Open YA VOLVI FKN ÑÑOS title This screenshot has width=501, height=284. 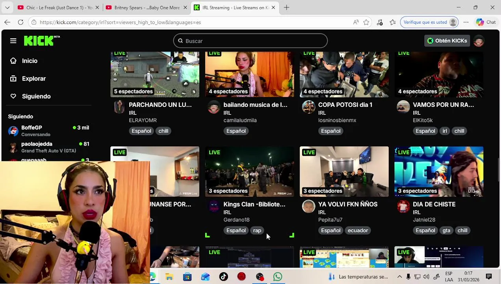[348, 204]
